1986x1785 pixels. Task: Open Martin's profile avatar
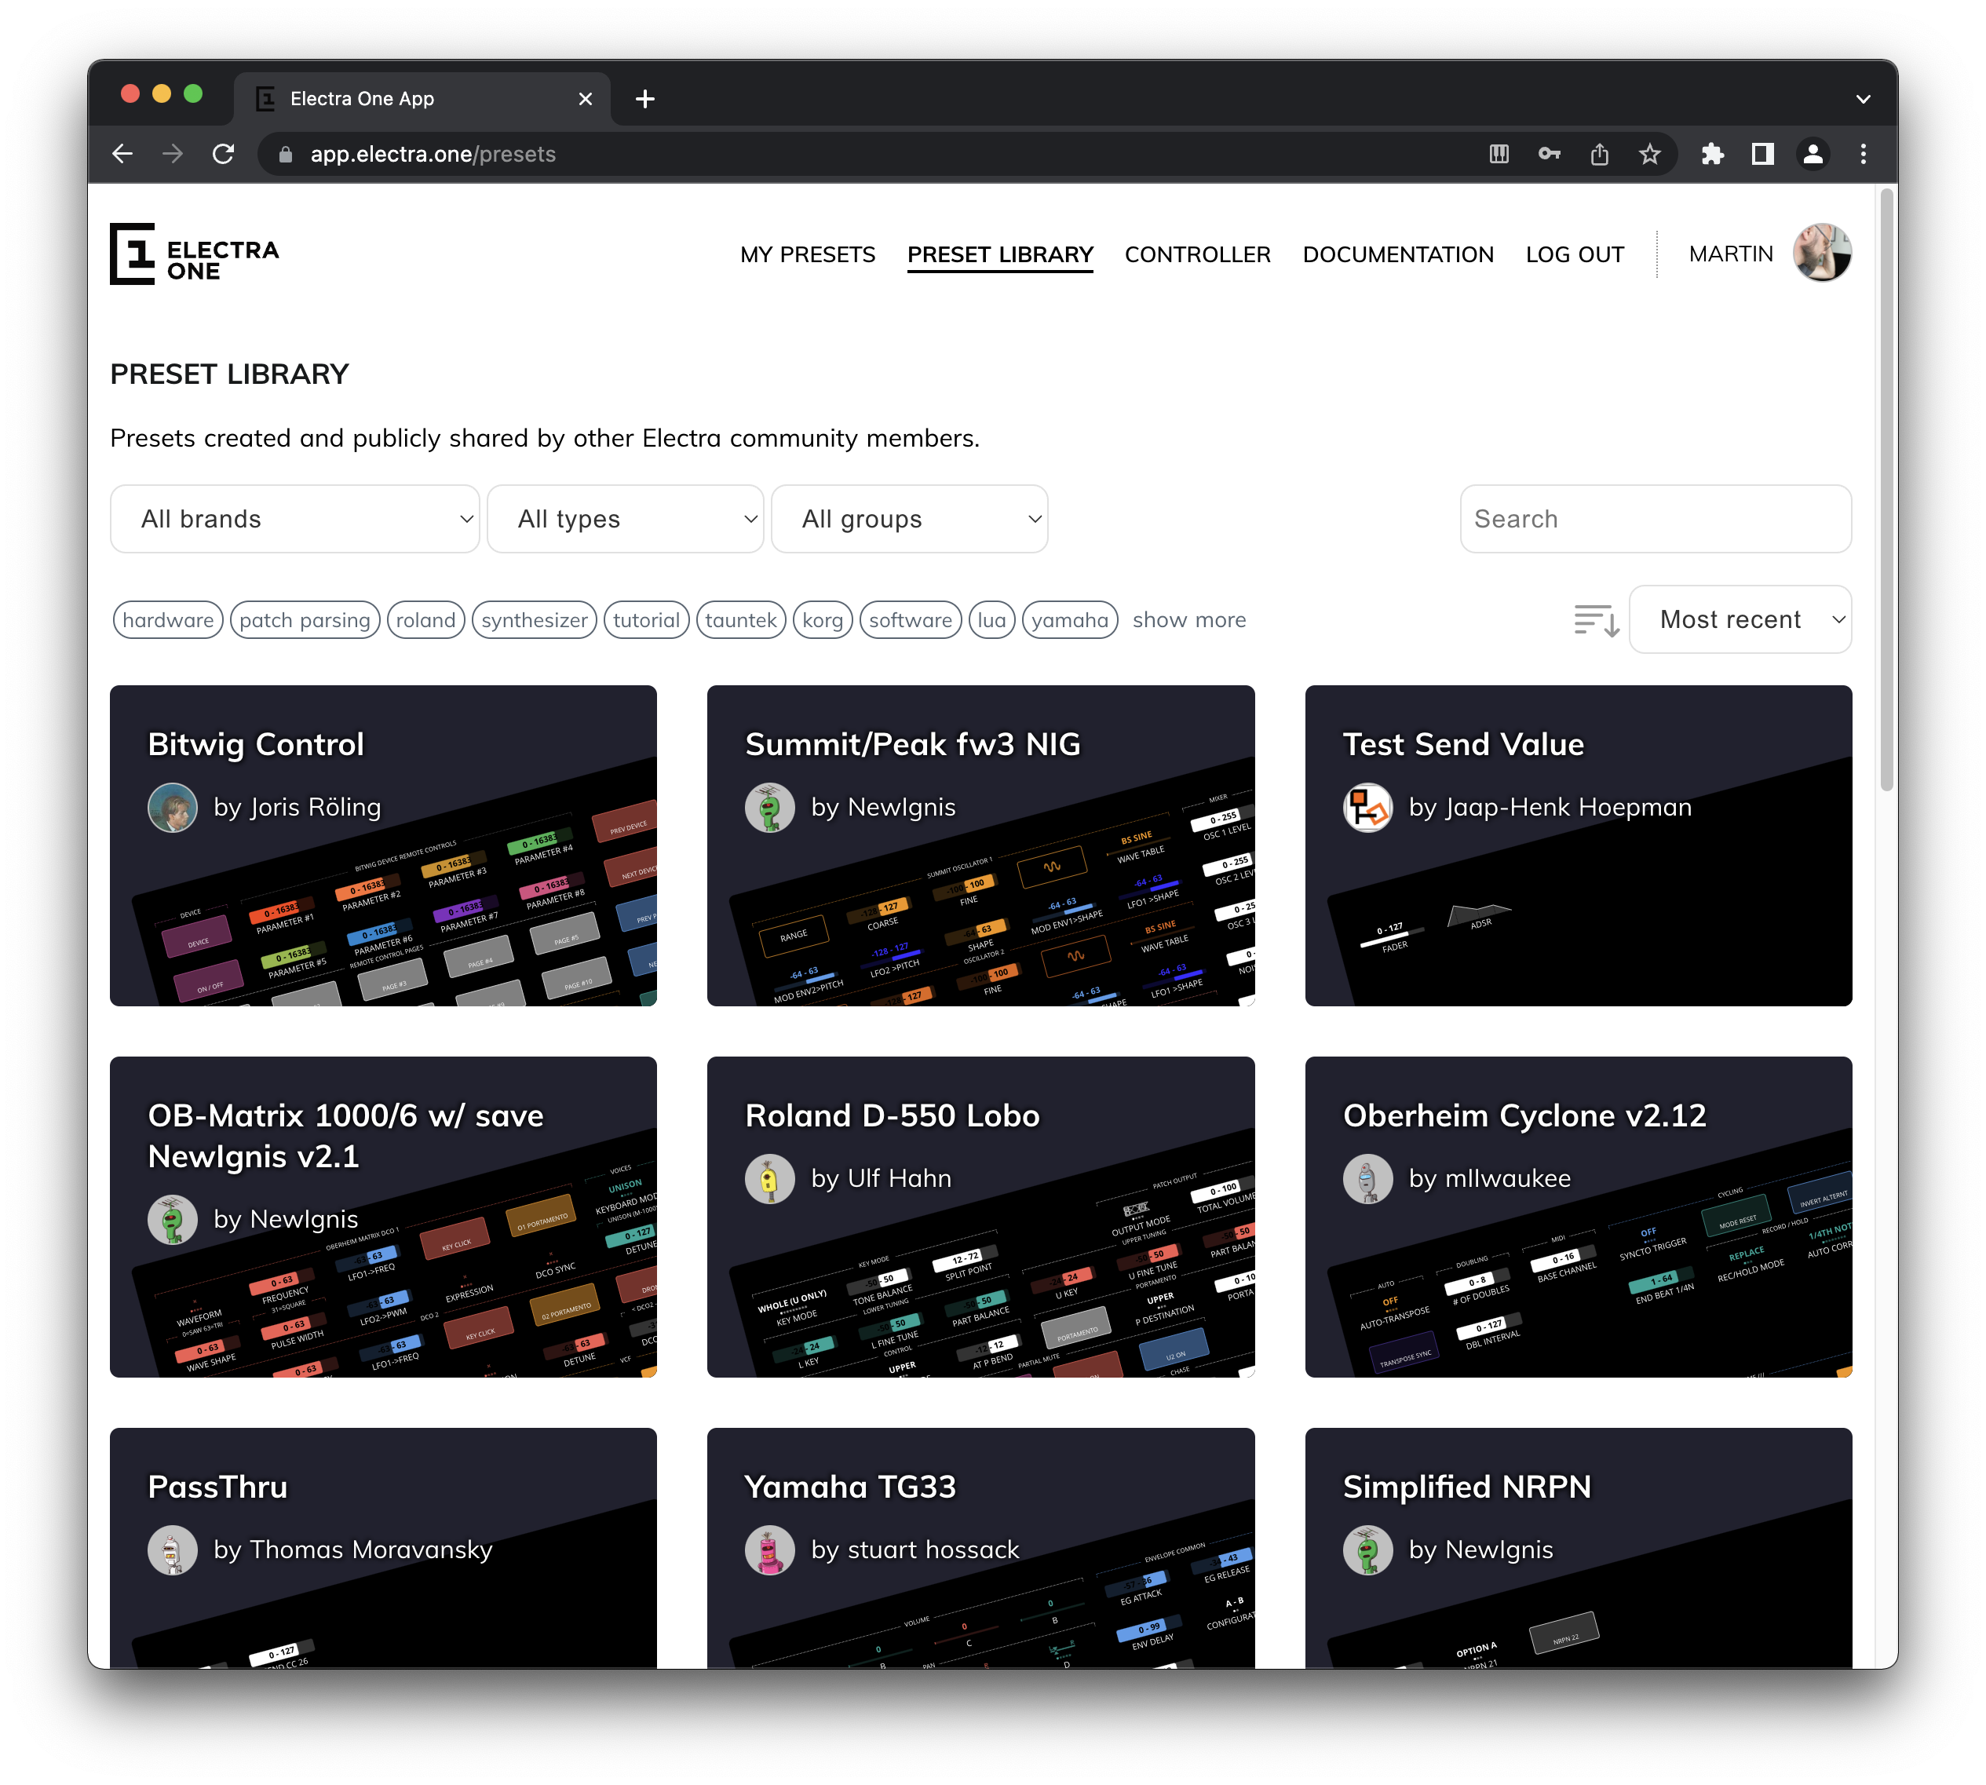[x=1822, y=253]
